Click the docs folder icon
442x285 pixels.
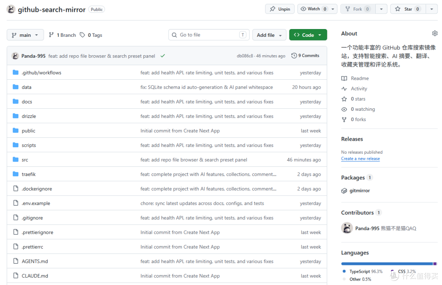[16, 101]
